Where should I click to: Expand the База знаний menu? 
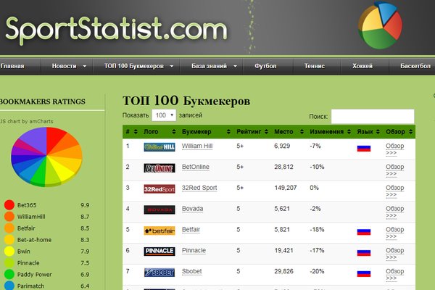[214, 66]
